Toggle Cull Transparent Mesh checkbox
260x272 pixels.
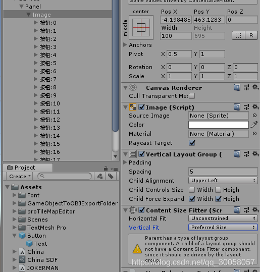pyautogui.click(x=192, y=96)
